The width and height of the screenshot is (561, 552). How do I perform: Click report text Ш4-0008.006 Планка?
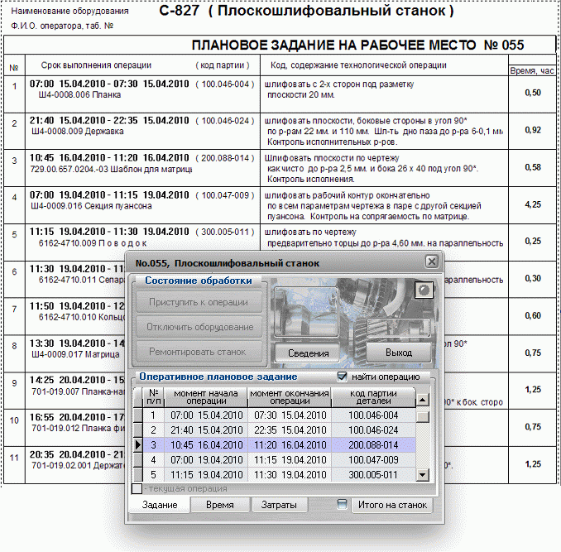click(x=79, y=95)
